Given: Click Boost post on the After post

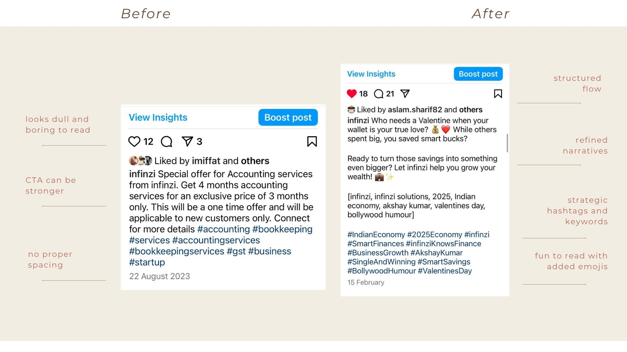Looking at the screenshot, I should click(478, 74).
